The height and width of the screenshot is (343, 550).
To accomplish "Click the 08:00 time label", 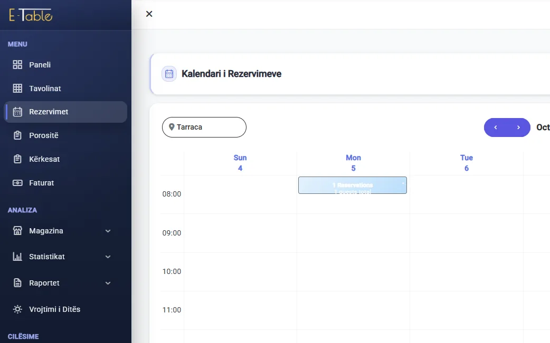I will (172, 194).
